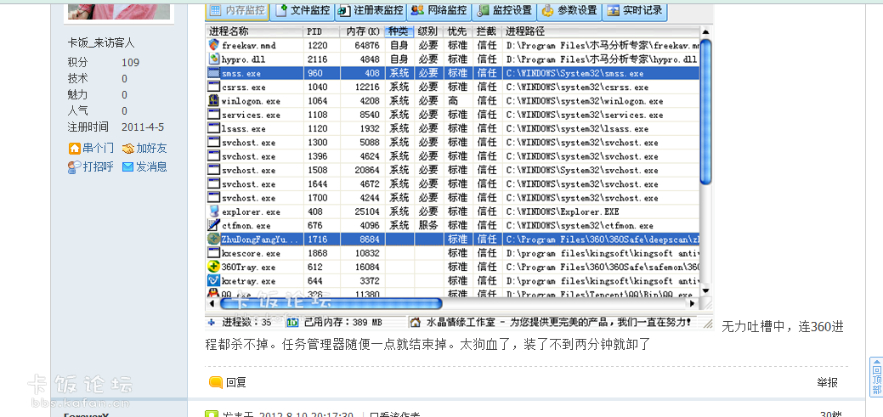Click the hypro.dll process icon
Viewport: 883px width, 417px height.
pos(213,59)
